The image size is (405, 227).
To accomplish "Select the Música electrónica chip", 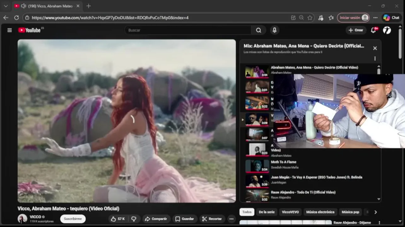I will point(320,212).
